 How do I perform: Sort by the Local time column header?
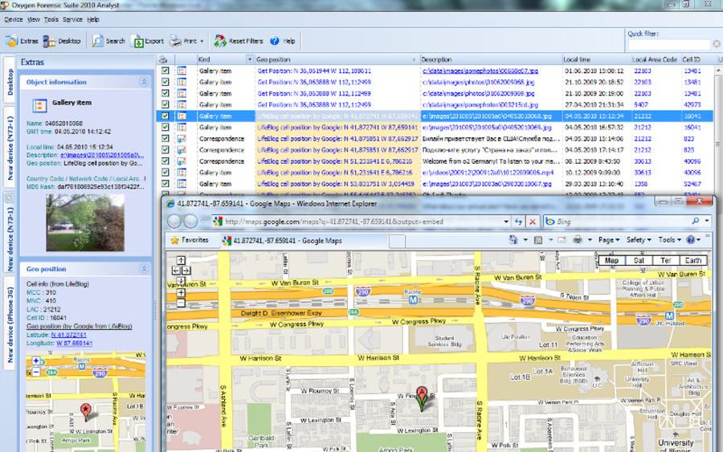(595, 59)
